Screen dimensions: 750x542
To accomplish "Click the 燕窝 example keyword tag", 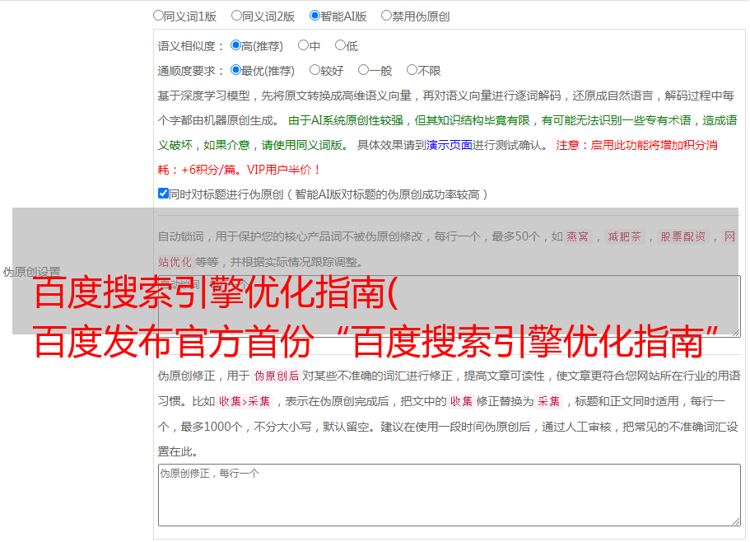I will point(577,236).
